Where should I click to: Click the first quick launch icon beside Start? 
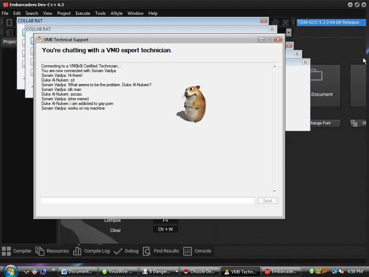(26, 272)
